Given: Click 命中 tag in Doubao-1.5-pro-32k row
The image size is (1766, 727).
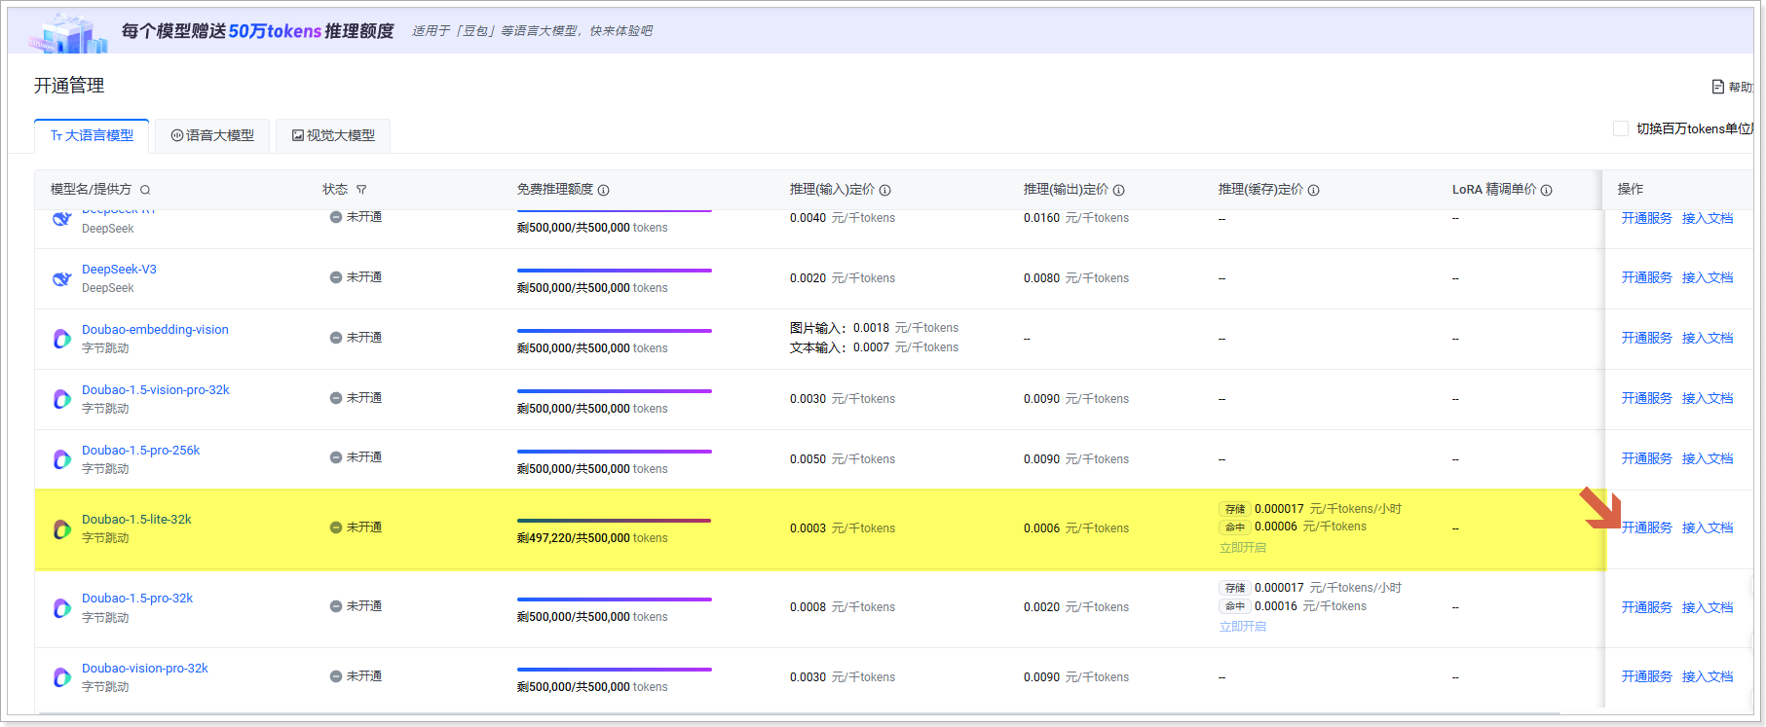Looking at the screenshot, I should pyautogui.click(x=1234, y=606).
